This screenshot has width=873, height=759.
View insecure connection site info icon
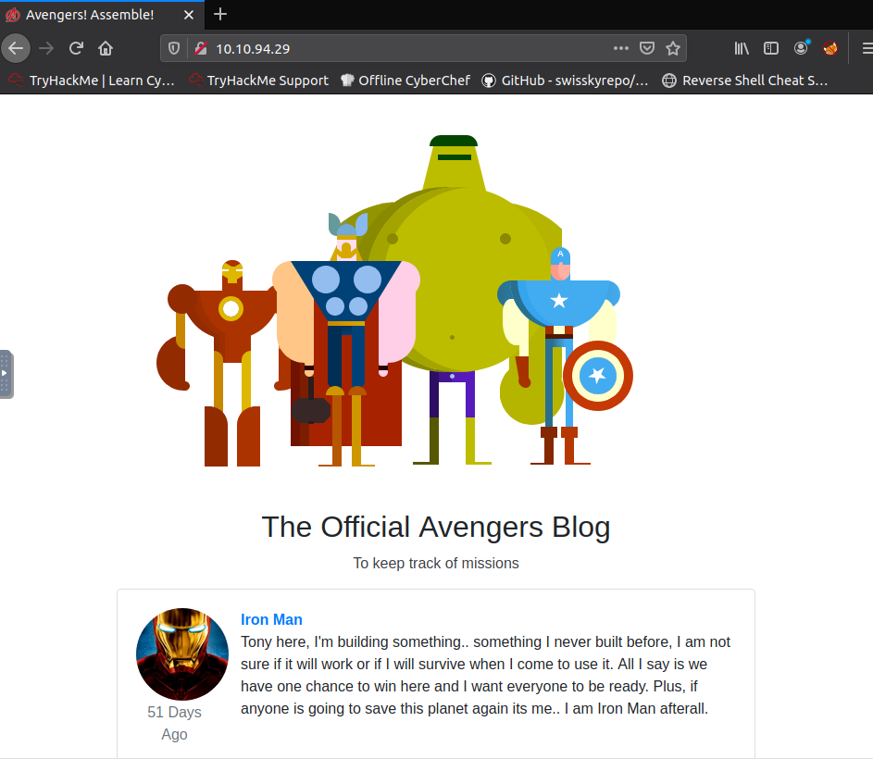(x=201, y=48)
